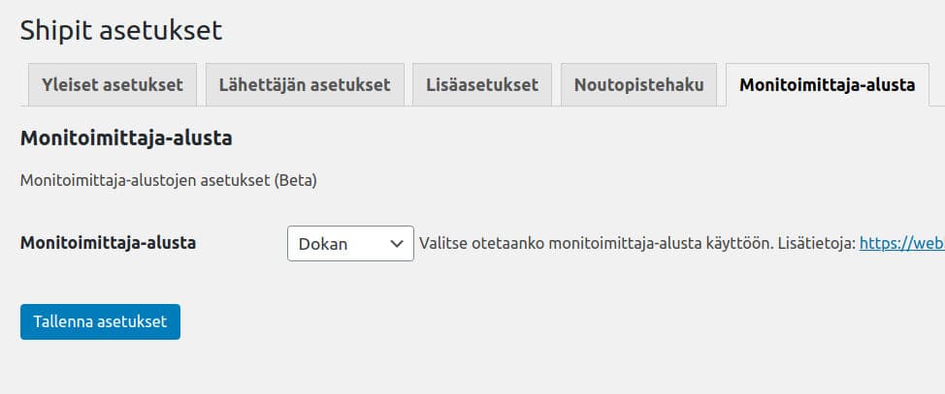This screenshot has height=394, width=945.
Task: Open the Yleiset asetukset tab
Action: click(x=113, y=85)
